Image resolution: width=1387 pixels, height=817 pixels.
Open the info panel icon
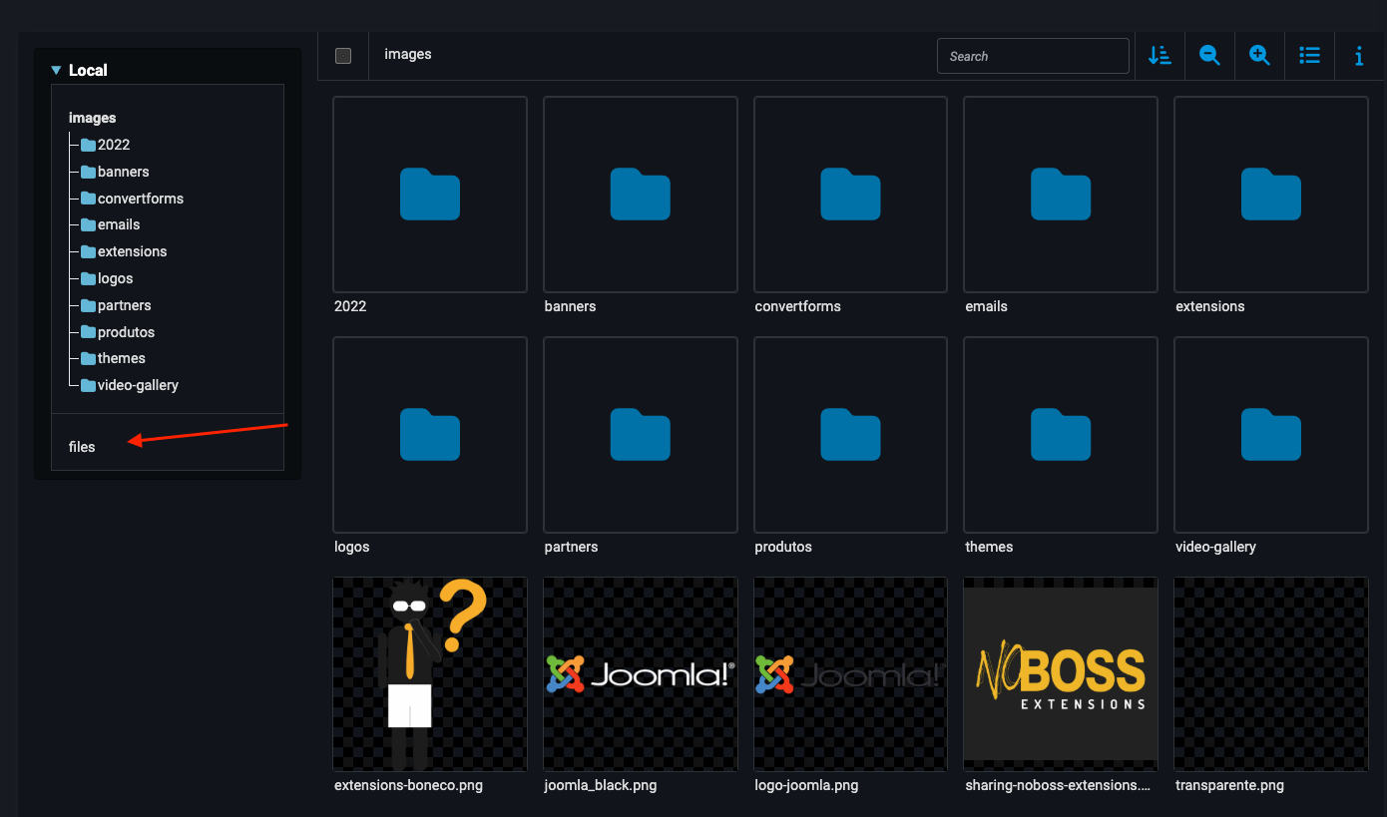click(x=1359, y=56)
